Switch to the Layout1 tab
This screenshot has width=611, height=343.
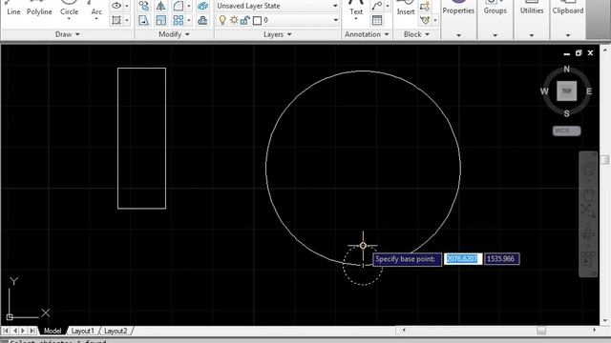82,331
